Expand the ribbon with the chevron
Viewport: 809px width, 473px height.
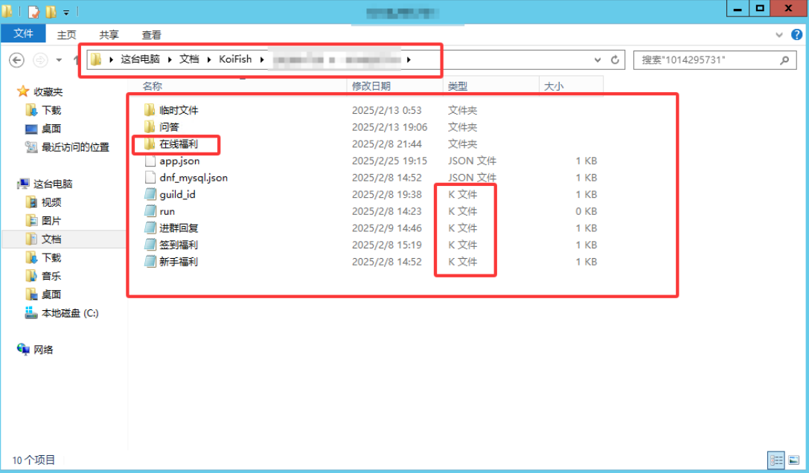pyautogui.click(x=779, y=35)
